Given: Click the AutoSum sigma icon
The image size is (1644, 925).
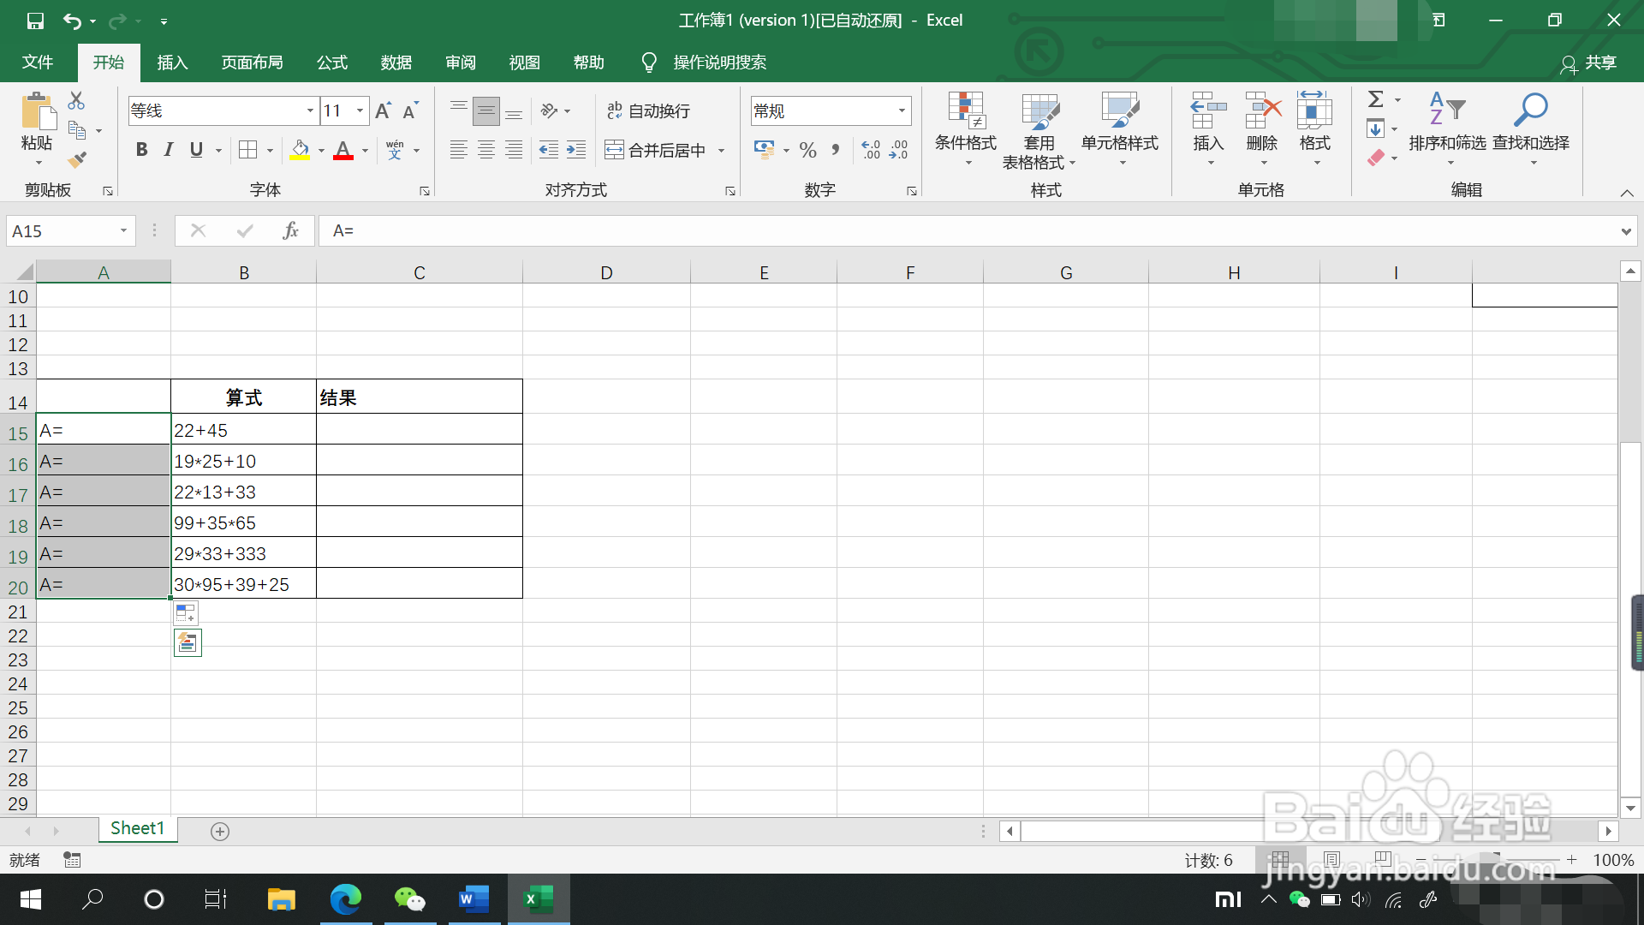Looking at the screenshot, I should [x=1375, y=99].
